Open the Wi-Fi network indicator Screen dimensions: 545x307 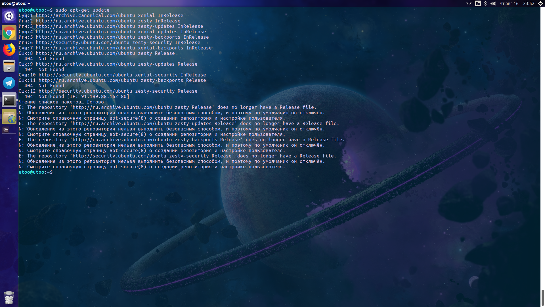click(x=469, y=3)
